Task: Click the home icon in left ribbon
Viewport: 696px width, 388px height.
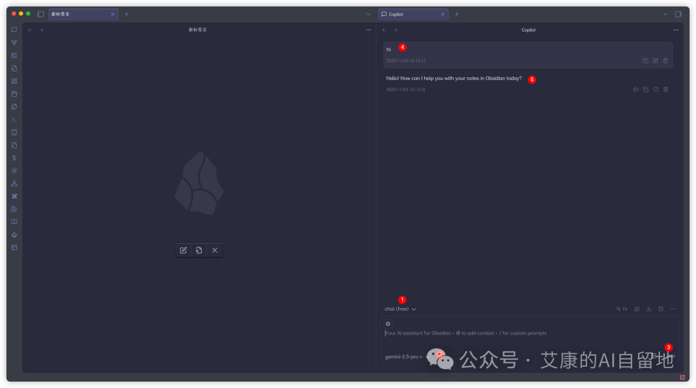Action: (x=14, y=235)
